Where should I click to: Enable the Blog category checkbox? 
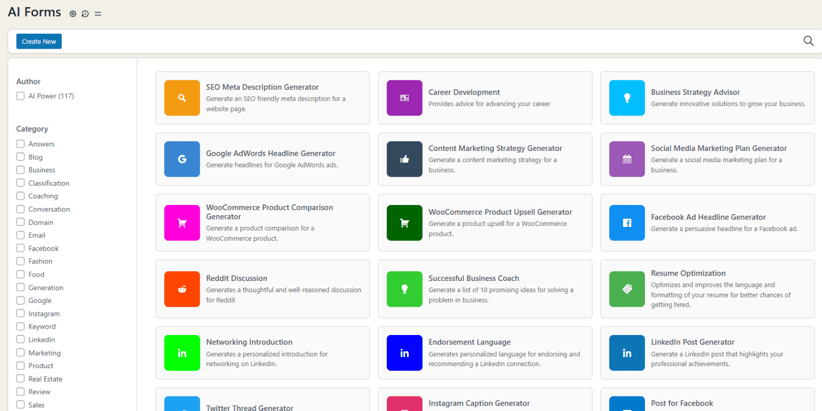[x=20, y=157]
